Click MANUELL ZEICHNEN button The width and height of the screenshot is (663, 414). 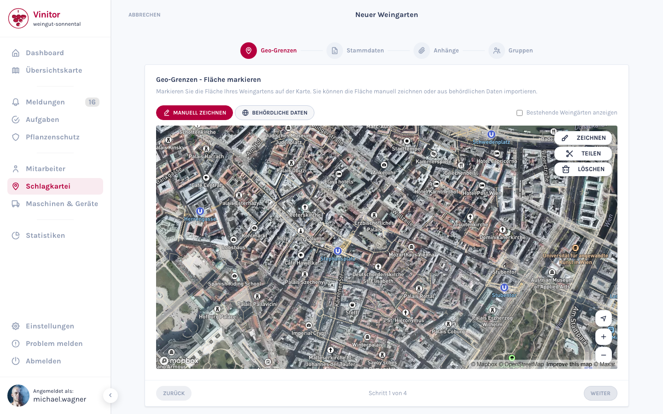(194, 113)
